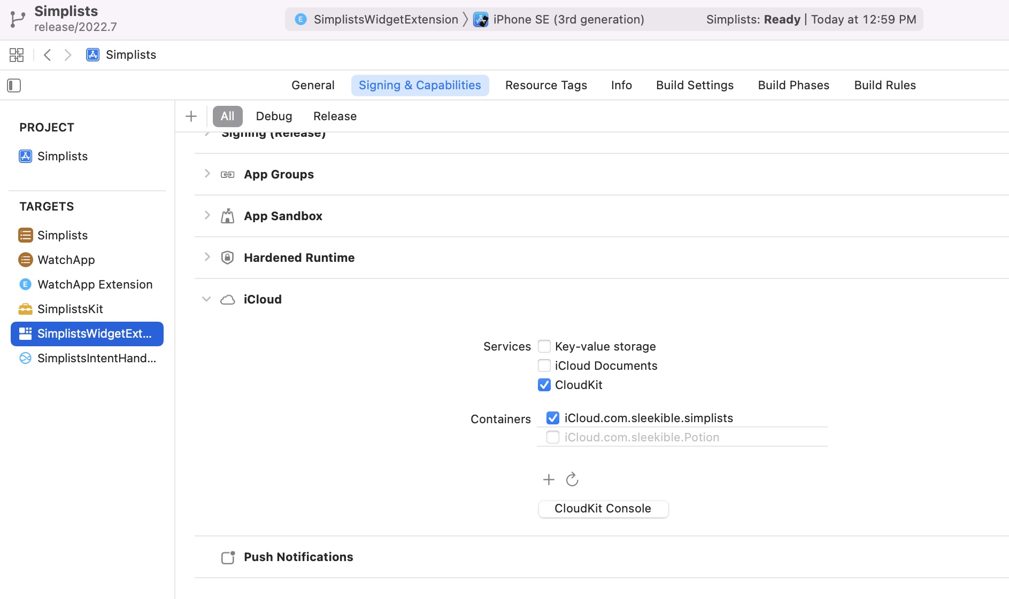Open the Build Rules tab

pos(885,85)
